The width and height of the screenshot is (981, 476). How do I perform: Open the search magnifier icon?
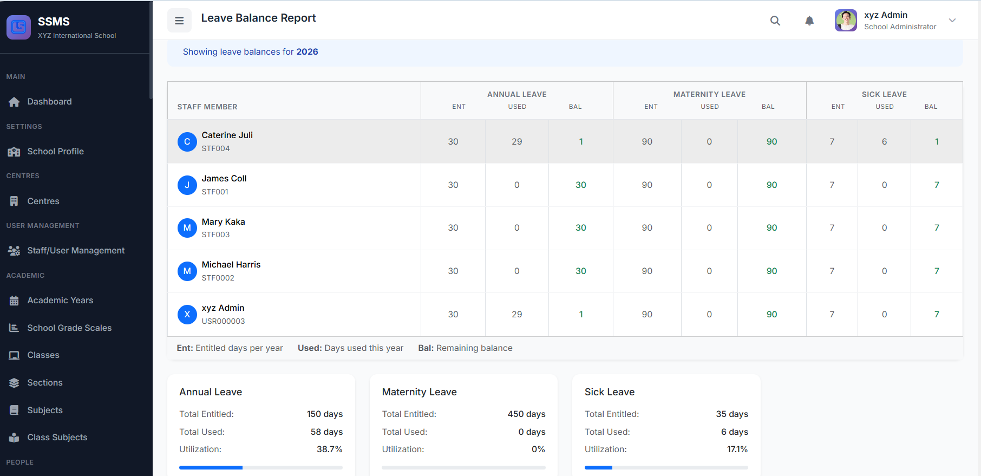[x=775, y=21]
